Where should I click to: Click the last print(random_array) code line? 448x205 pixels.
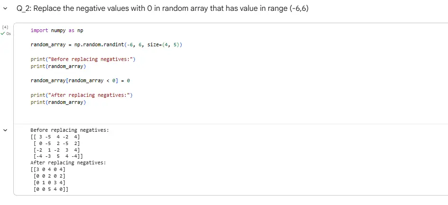pos(58,102)
